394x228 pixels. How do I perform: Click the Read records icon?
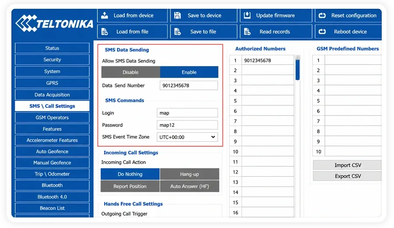point(247,32)
